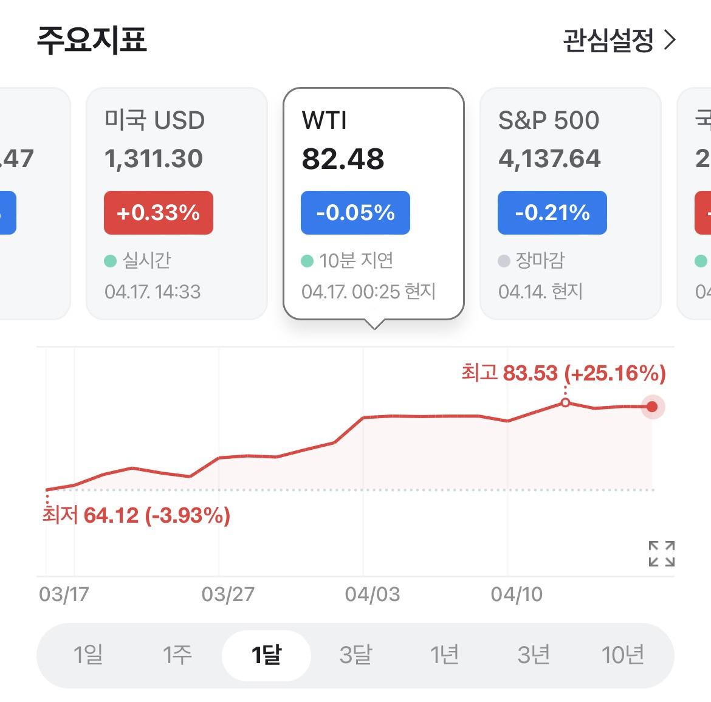This screenshot has width=711, height=702.
Task: Switch chart range to 1년
Action: pos(444,655)
